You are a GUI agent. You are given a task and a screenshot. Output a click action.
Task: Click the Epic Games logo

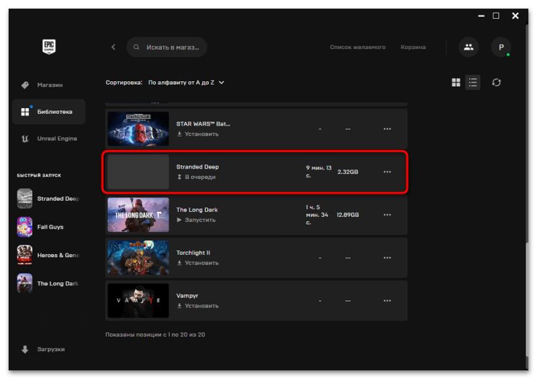click(x=49, y=46)
